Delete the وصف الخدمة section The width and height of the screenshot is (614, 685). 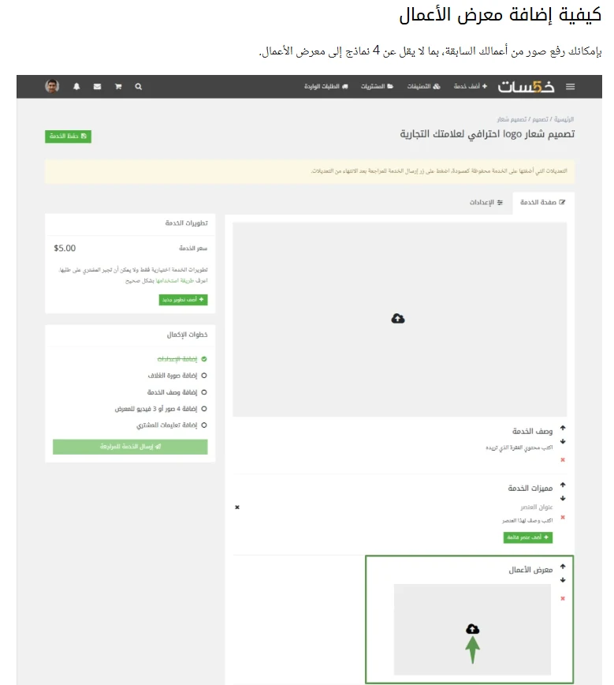coord(563,459)
